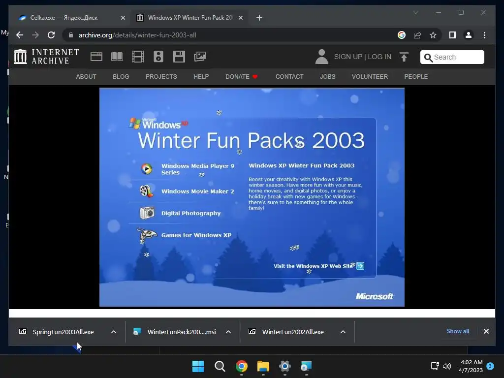Expand options for WinterFun2002All.exe download
This screenshot has height=378, width=504.
point(343,332)
